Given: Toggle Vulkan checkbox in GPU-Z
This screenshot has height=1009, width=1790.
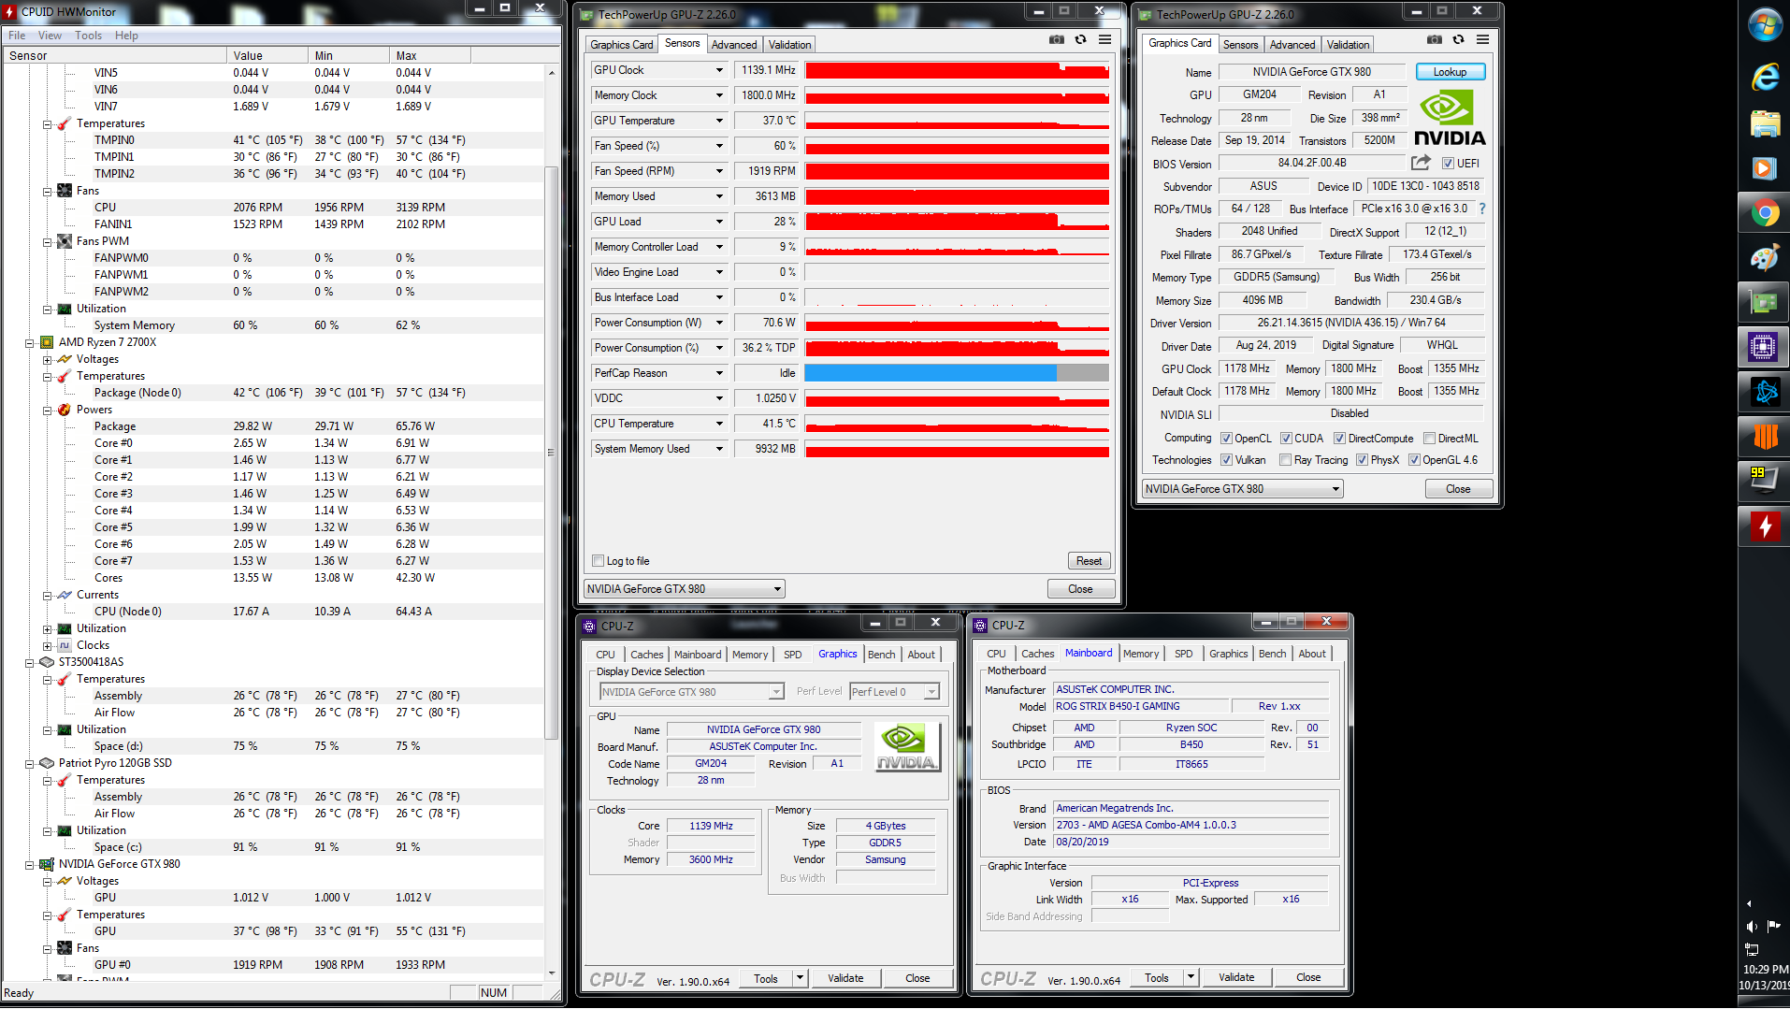Looking at the screenshot, I should click(1226, 460).
